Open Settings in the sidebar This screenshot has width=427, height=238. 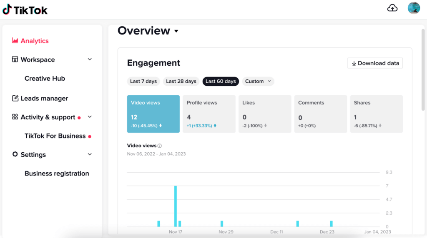tap(33, 155)
